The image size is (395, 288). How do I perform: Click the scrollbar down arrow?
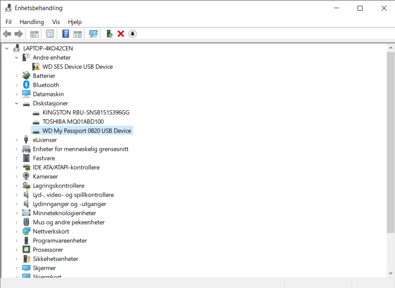[x=391, y=273]
